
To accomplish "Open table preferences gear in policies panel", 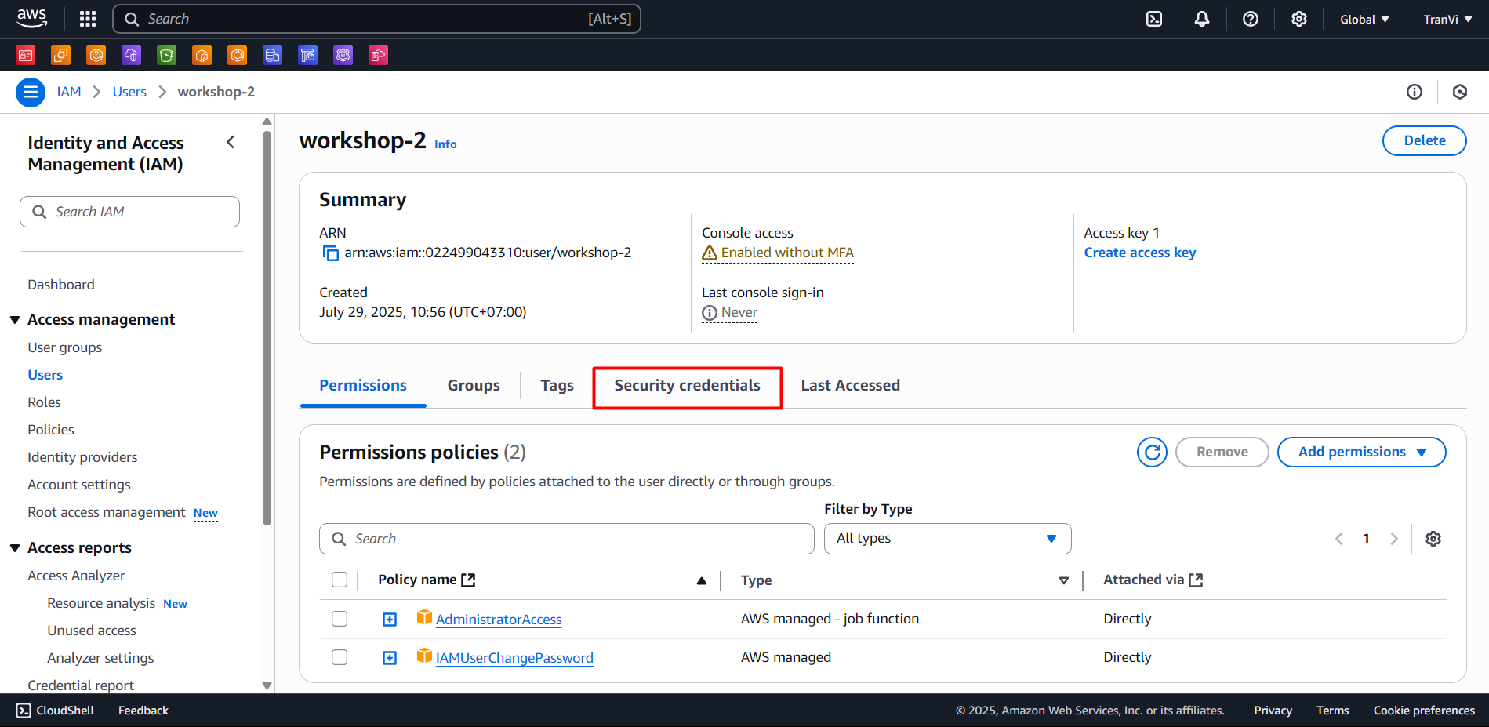I will tap(1433, 539).
